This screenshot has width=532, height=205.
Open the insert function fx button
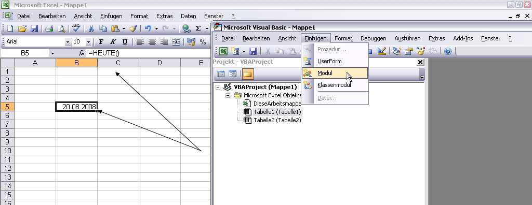(82, 53)
